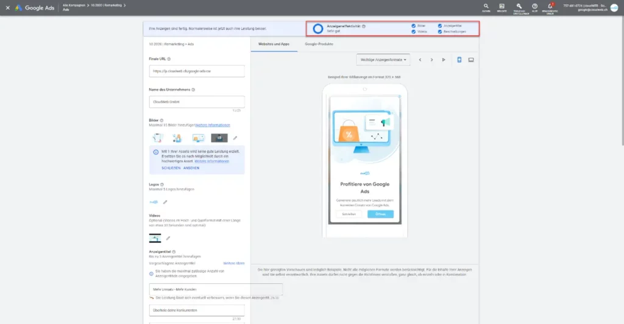Click the Videos checkmark in ad strength
Image resolution: width=624 pixels, height=324 pixels.
414,32
